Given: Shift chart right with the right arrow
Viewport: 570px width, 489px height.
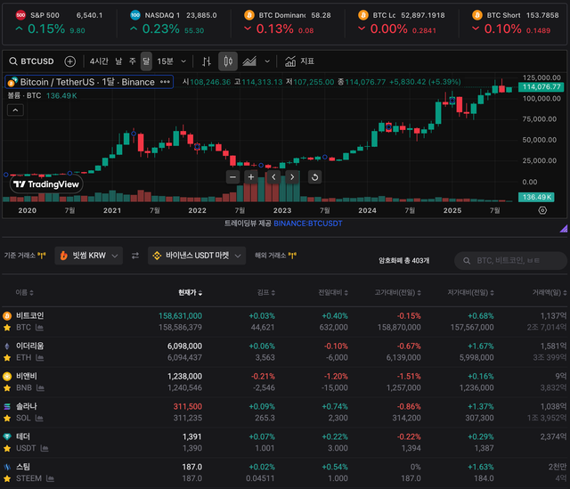Looking at the screenshot, I should pos(292,177).
